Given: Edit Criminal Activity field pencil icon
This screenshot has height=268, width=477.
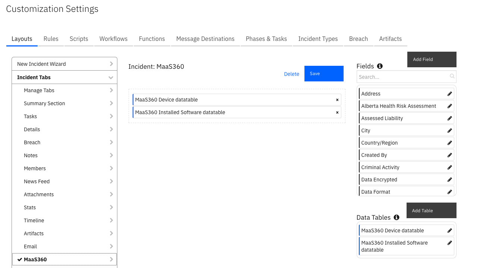Looking at the screenshot, I should pyautogui.click(x=450, y=168).
